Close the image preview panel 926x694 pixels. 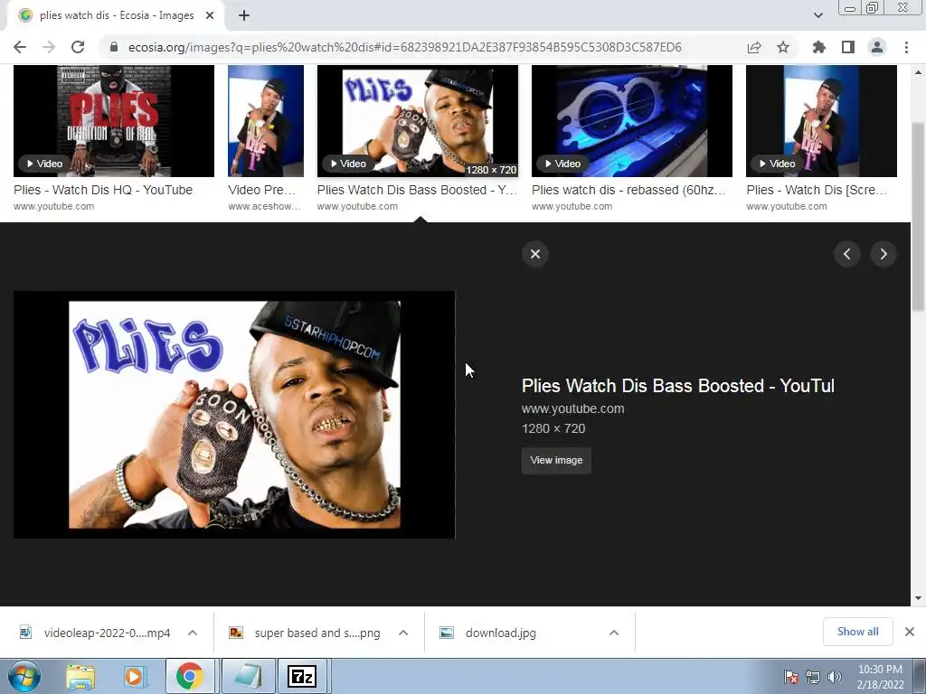pos(535,254)
